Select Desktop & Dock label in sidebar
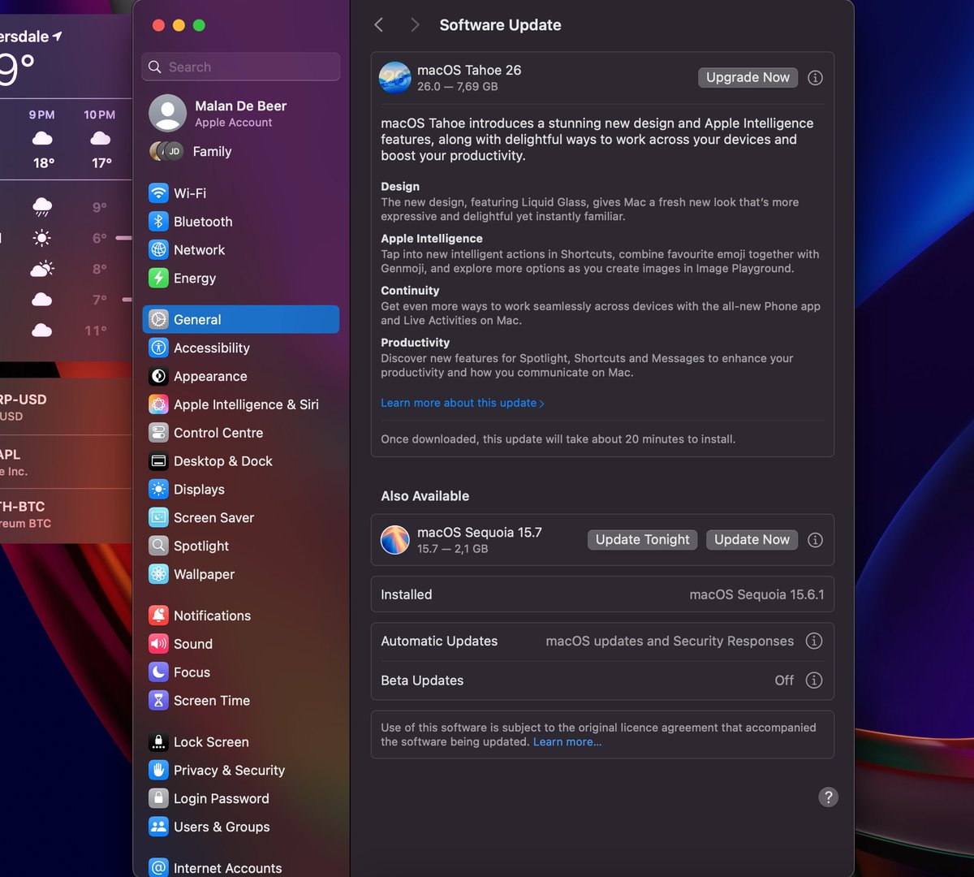 (223, 461)
